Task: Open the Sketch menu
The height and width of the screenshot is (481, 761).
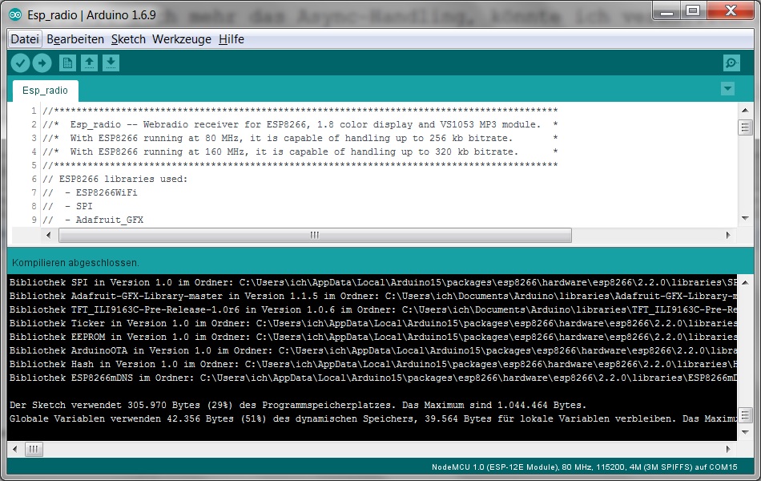Action: pyautogui.click(x=128, y=39)
